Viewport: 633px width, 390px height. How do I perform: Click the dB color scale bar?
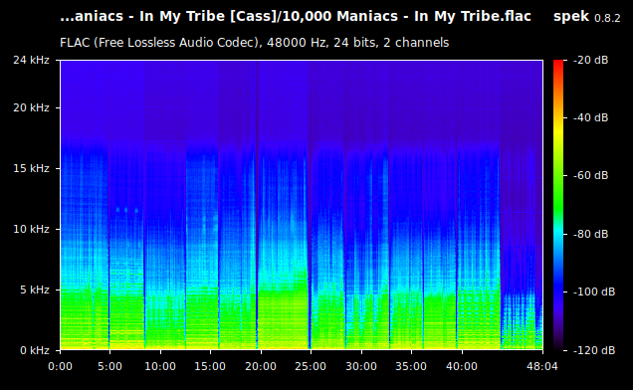(558, 205)
